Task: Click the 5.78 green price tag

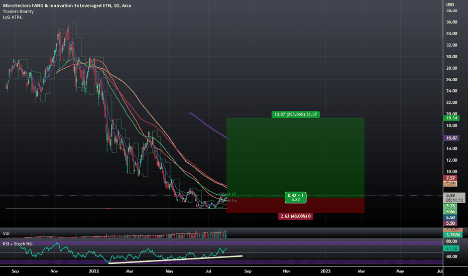Action: click(x=450, y=206)
